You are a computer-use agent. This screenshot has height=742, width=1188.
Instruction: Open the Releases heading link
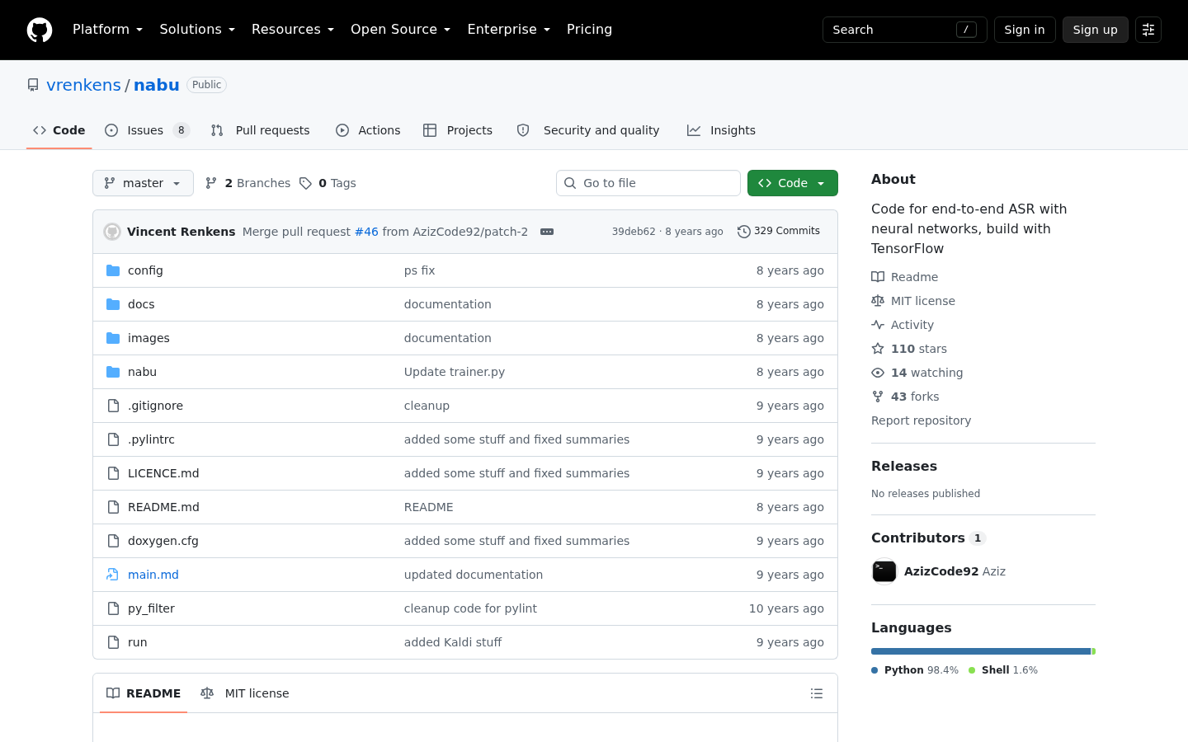pyautogui.click(x=904, y=466)
